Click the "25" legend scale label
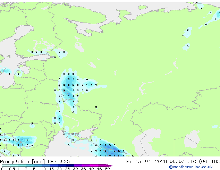 coord(67,169)
